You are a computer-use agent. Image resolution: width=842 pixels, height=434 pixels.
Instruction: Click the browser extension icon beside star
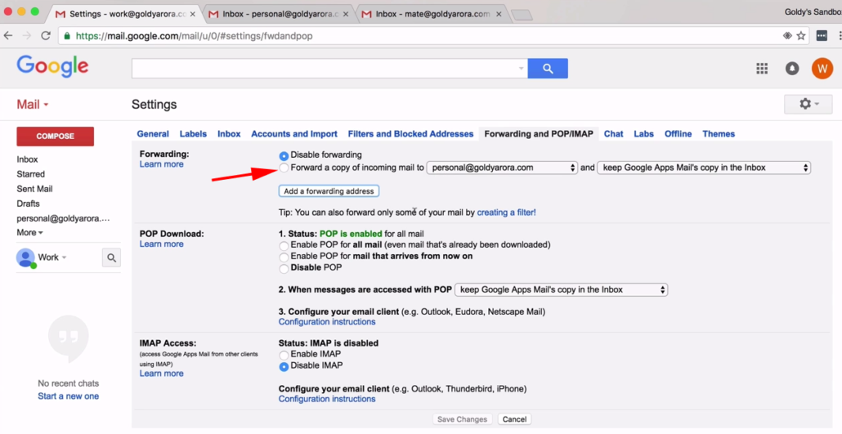click(x=822, y=36)
